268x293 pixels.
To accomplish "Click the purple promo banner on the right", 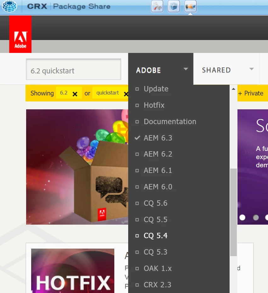I will [253, 167].
